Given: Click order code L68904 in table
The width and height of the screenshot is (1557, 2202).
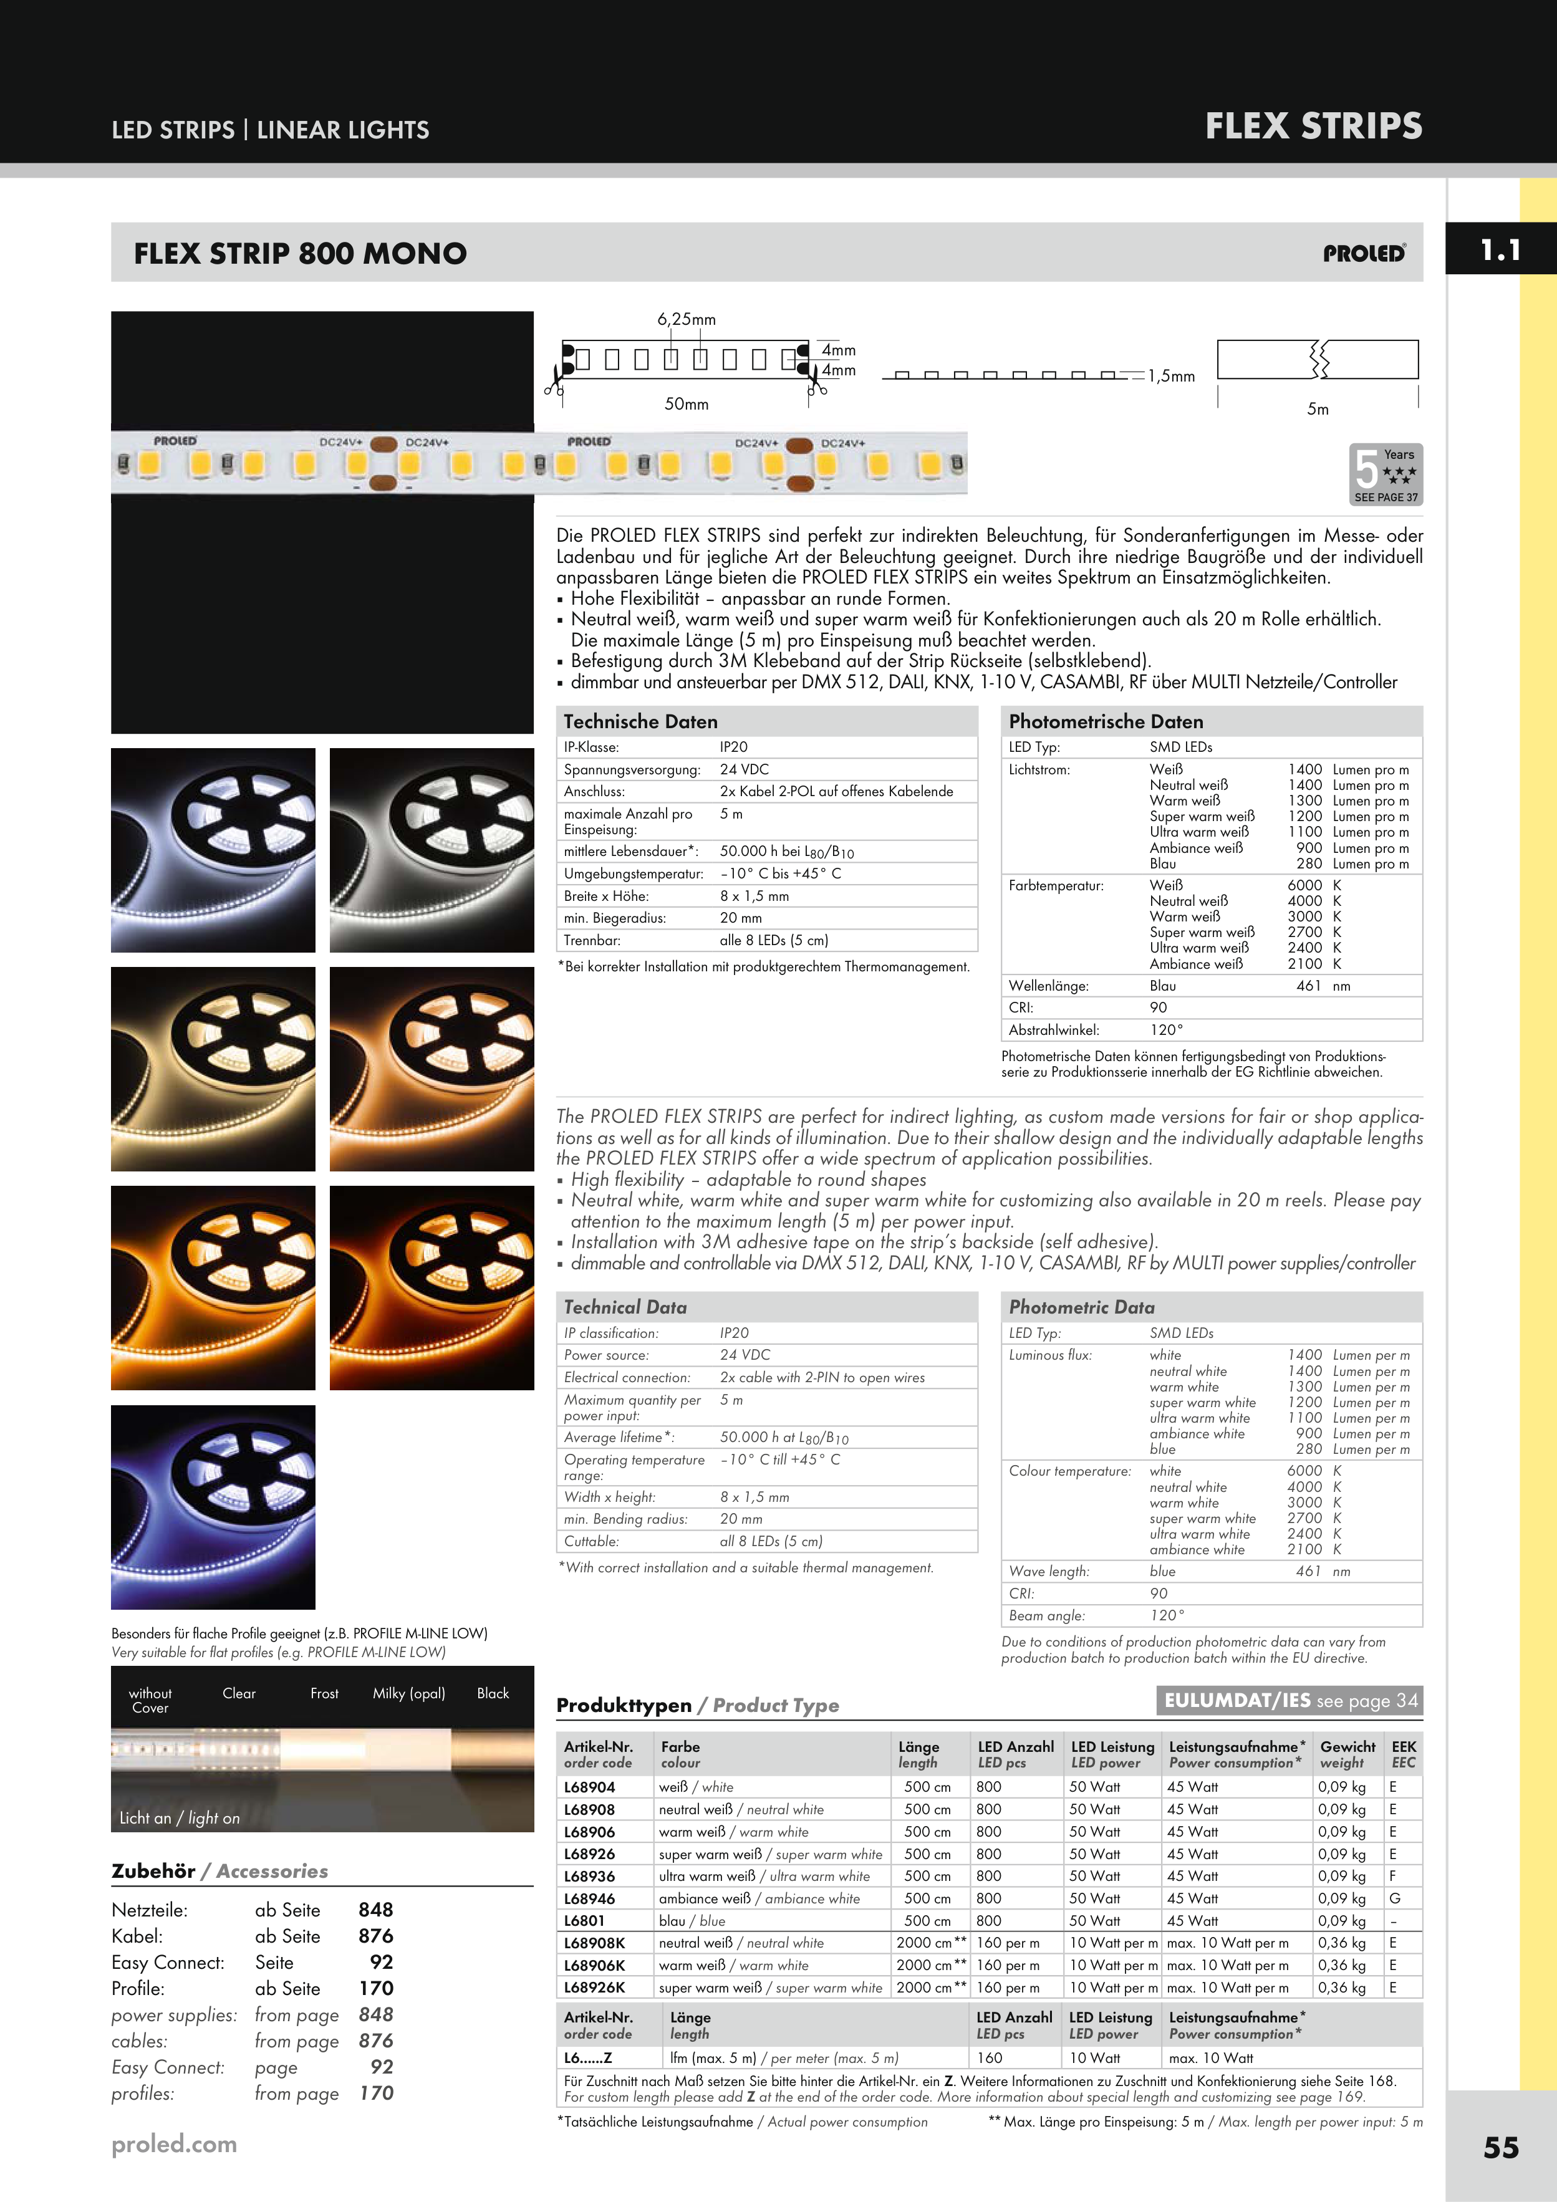Looking at the screenshot, I should point(590,1787).
